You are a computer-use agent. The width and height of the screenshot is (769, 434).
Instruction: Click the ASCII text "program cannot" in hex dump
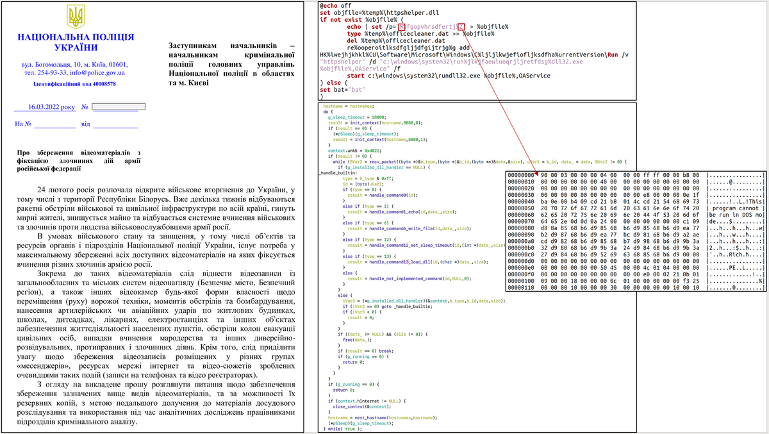[x=735, y=208]
